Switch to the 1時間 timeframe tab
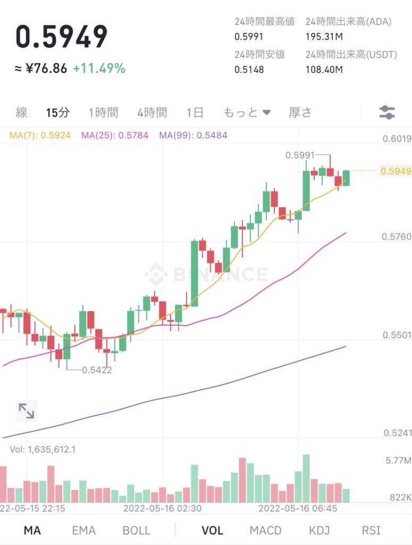The height and width of the screenshot is (545, 412). point(104,112)
